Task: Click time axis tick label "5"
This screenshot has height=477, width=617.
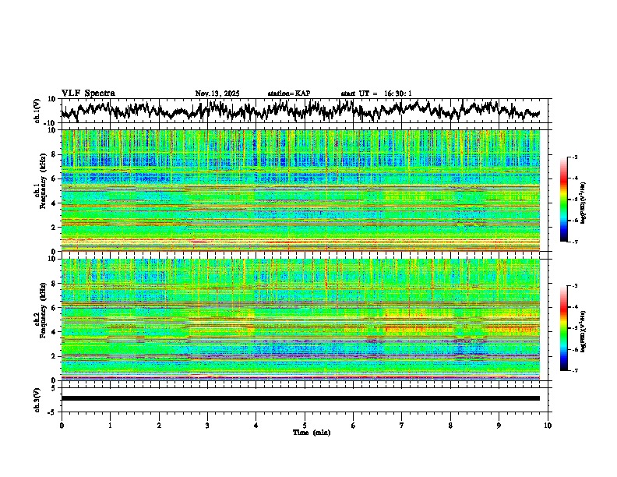Action: (x=305, y=426)
